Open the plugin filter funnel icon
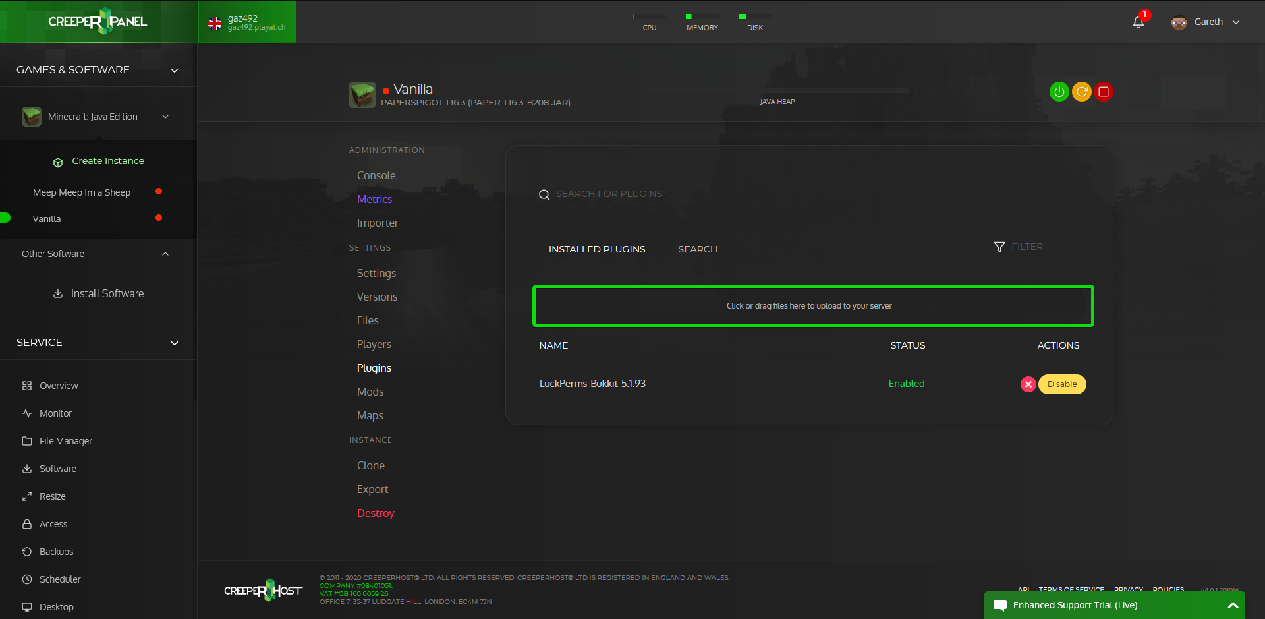This screenshot has width=1265, height=619. 999,247
